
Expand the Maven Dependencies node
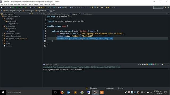(x=3, y=36)
